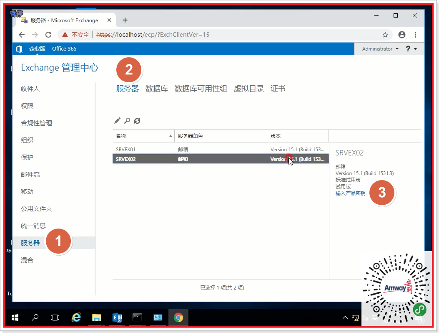The width and height of the screenshot is (439, 333).
Task: Sort by the 服务器角色 column header
Action: (221, 136)
